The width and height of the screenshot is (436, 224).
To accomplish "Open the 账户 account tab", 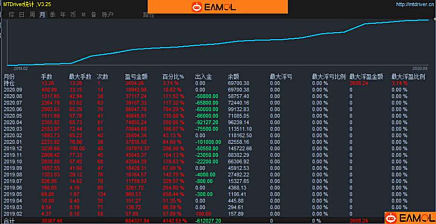I will click(x=107, y=14).
